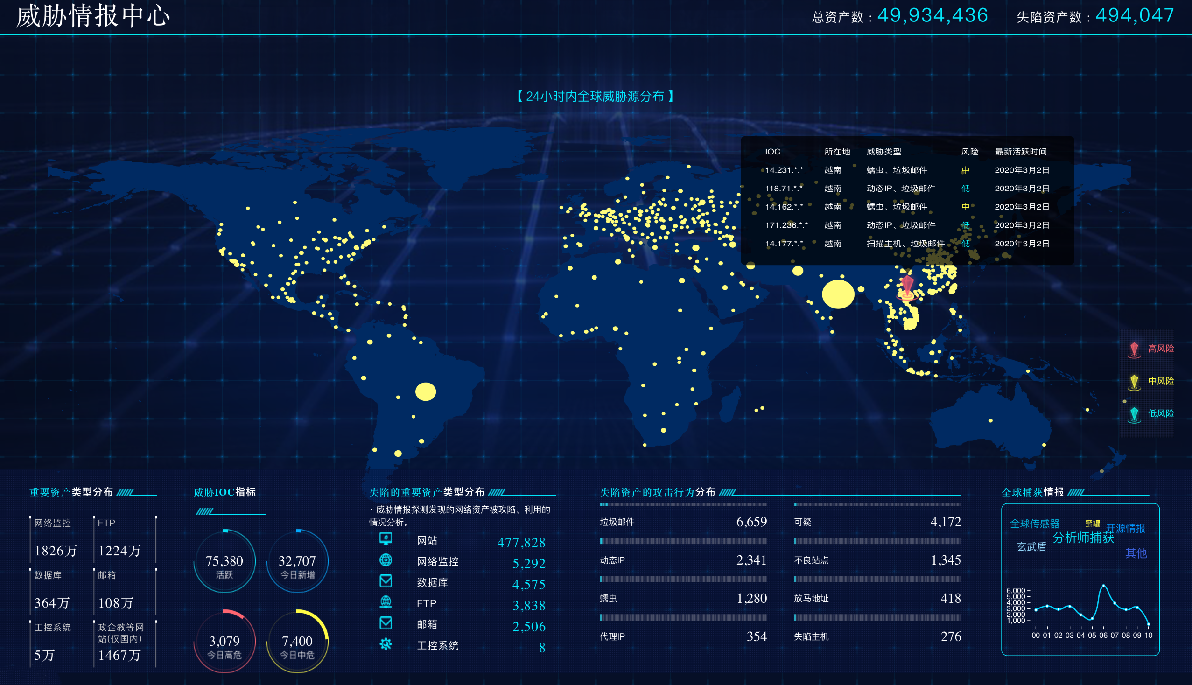Click the FTP globe icon
1192x685 pixels.
pyautogui.click(x=386, y=602)
